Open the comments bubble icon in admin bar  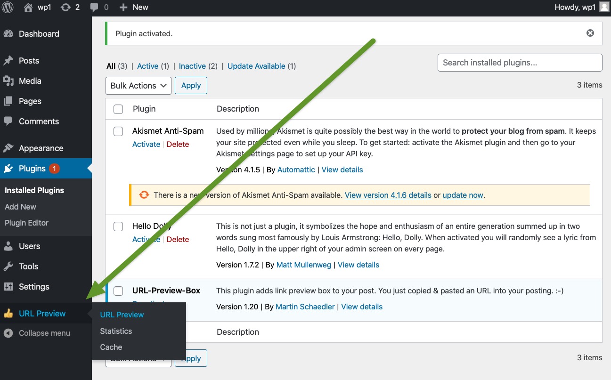(94, 7)
